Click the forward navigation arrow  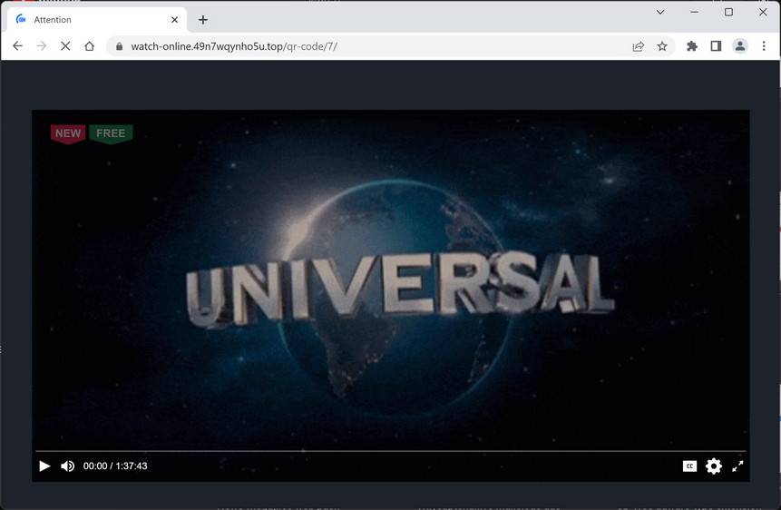pos(42,46)
